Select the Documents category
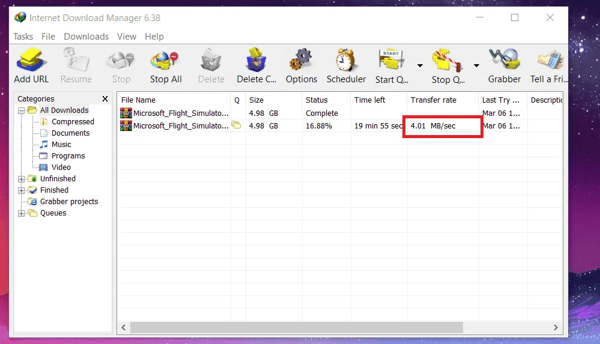 (x=70, y=133)
